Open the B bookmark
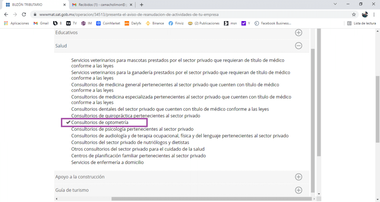380x202 pixels. [58, 23]
